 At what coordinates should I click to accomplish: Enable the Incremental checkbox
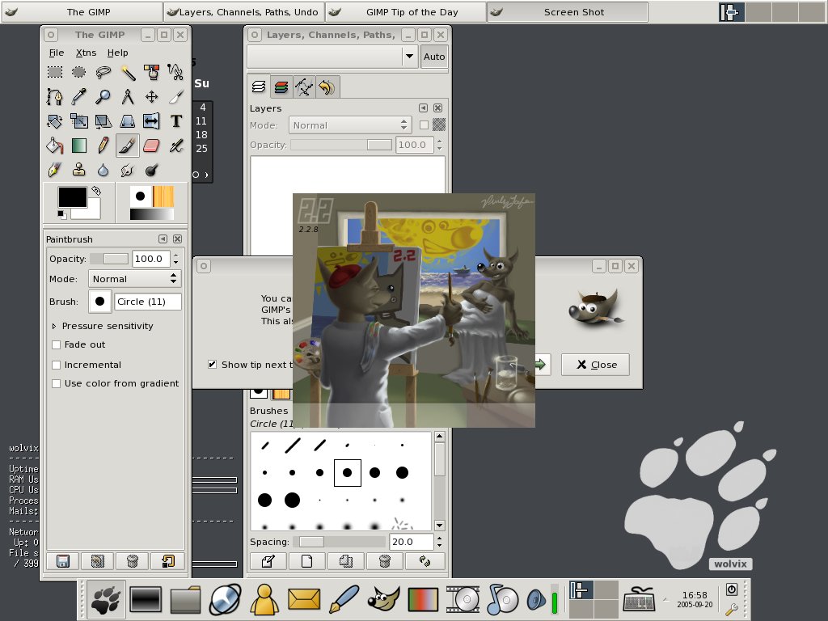(x=56, y=365)
